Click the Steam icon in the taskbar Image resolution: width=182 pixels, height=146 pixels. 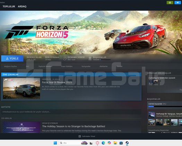tap(127, 143)
